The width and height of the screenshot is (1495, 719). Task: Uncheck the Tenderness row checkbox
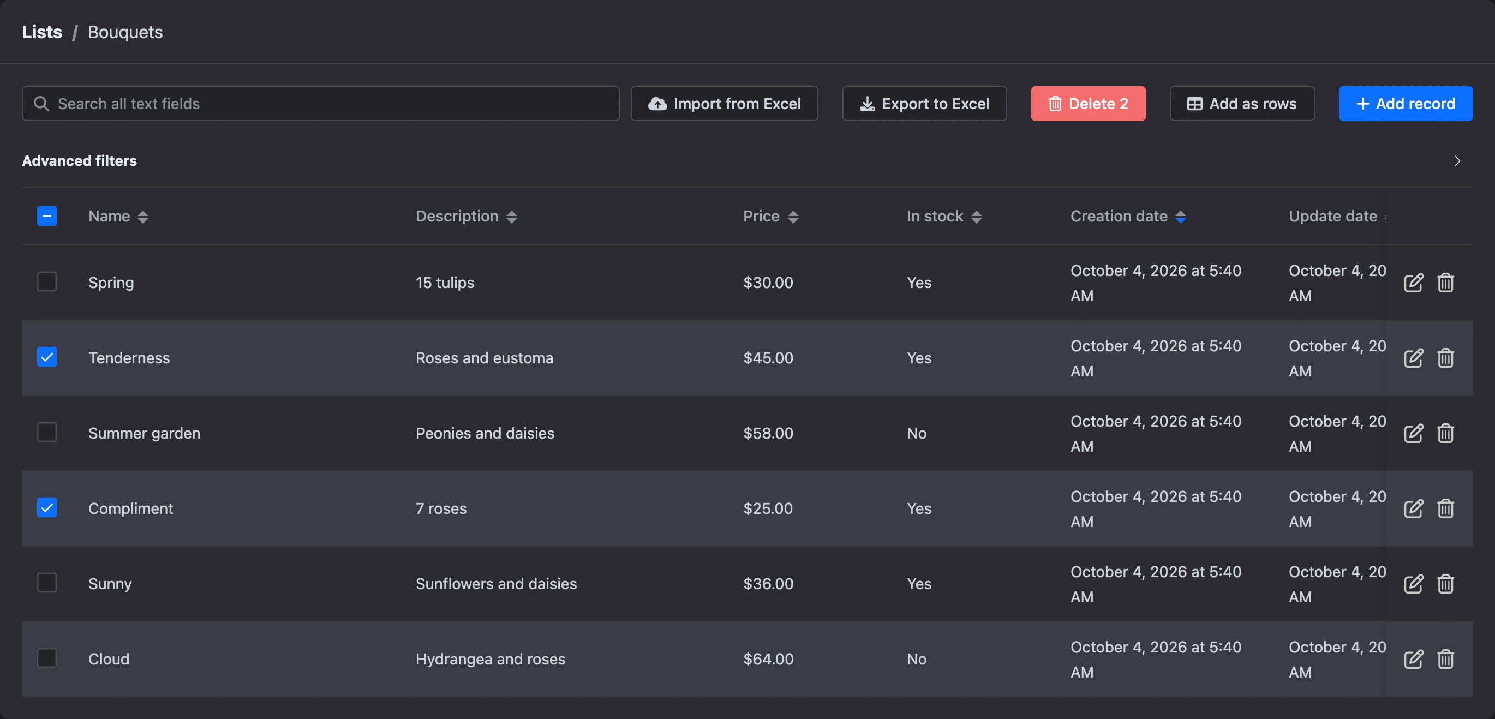pyautogui.click(x=47, y=357)
